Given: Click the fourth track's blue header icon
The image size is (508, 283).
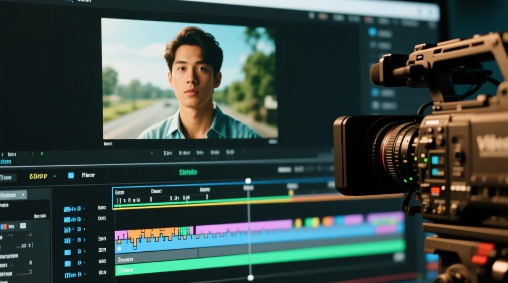Looking at the screenshot, I should point(67,240).
